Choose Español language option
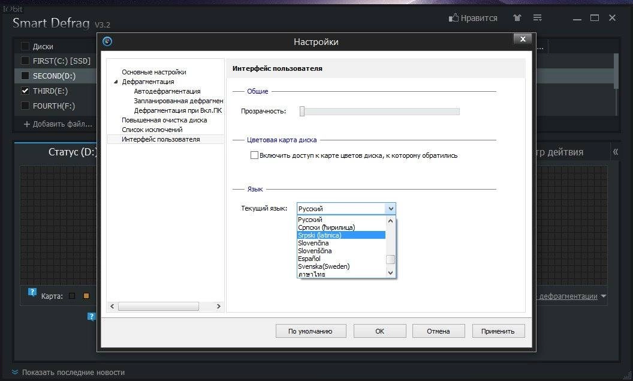Viewport: 633px width, 381px height. pyautogui.click(x=341, y=259)
